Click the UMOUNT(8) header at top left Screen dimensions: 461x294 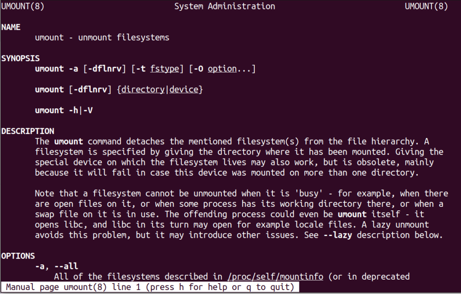[x=23, y=6]
